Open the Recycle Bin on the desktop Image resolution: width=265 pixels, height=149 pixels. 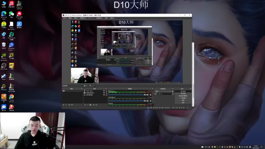click(x=4, y=46)
